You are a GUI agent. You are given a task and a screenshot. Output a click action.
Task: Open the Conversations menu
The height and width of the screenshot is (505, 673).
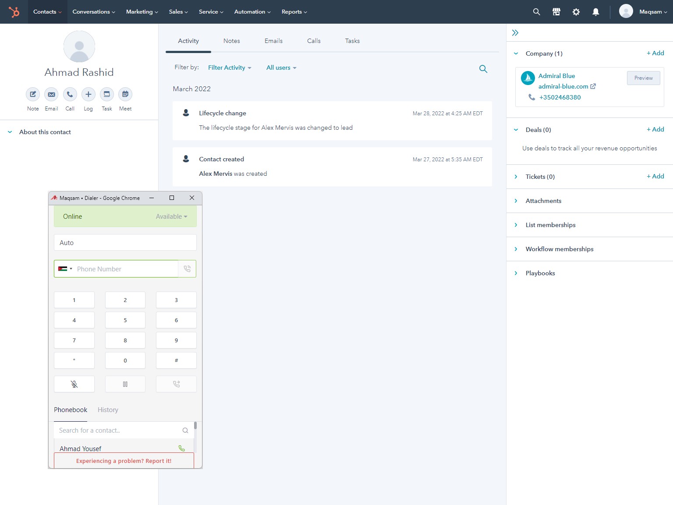94,12
